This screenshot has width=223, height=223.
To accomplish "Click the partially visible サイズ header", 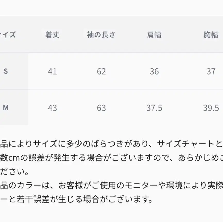I will pyautogui.click(x=8, y=35).
